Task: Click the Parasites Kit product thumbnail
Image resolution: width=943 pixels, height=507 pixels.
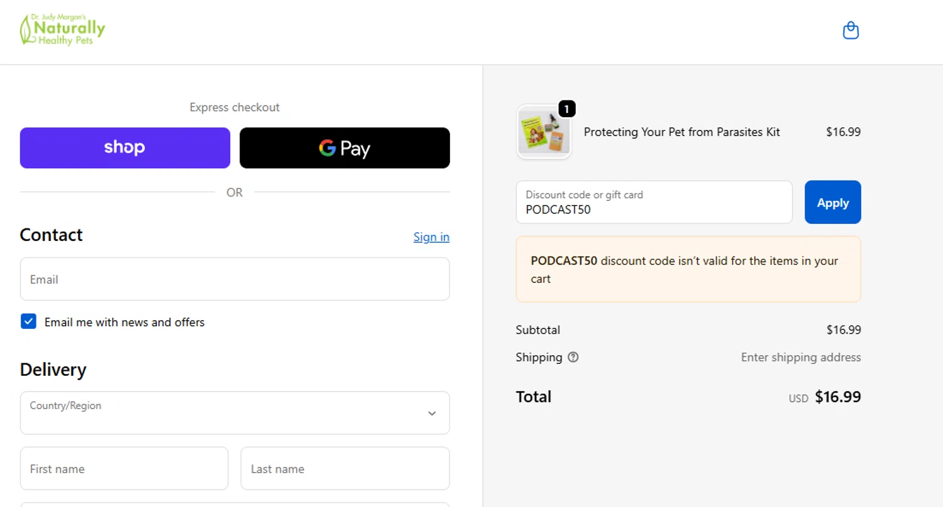Action: pyautogui.click(x=544, y=132)
